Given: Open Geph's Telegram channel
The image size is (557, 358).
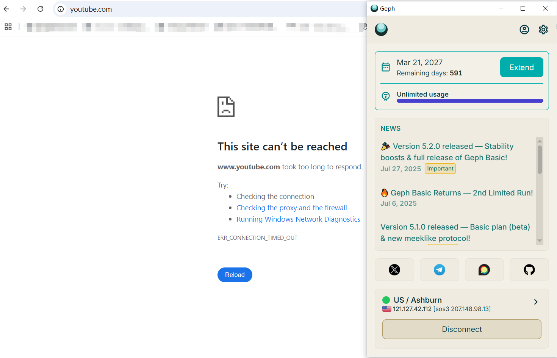Looking at the screenshot, I should pos(440,270).
